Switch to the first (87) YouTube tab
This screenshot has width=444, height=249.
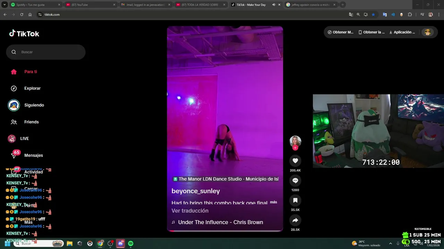pyautogui.click(x=90, y=5)
